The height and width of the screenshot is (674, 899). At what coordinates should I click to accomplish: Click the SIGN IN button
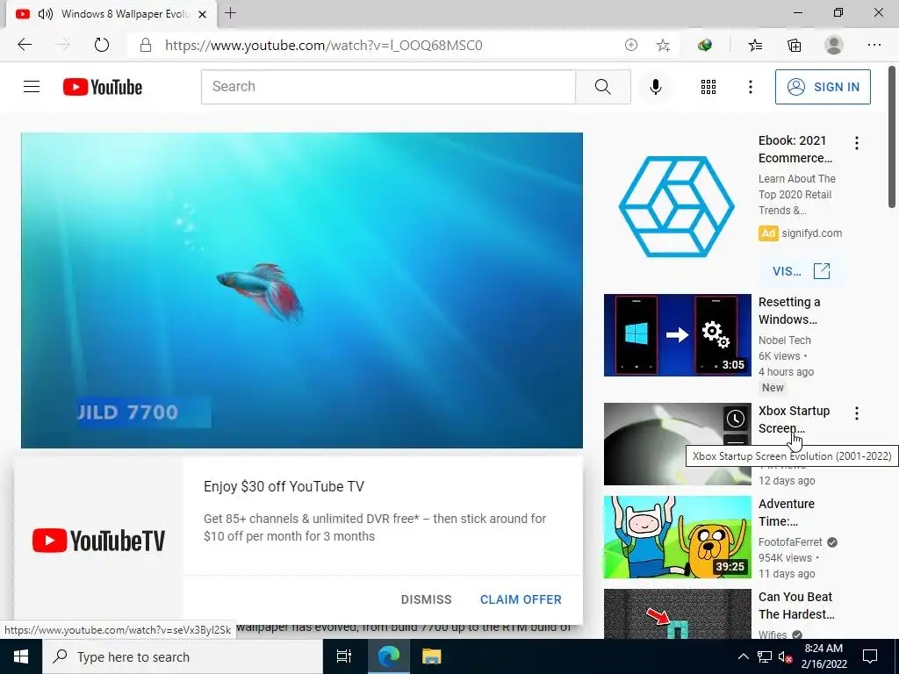pyautogui.click(x=823, y=87)
